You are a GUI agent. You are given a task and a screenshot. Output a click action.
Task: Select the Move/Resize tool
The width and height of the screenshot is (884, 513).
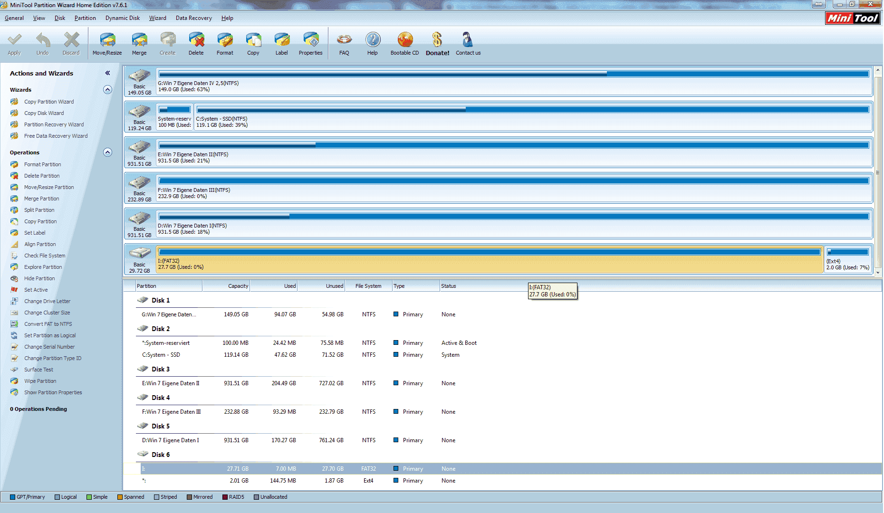pyautogui.click(x=107, y=44)
